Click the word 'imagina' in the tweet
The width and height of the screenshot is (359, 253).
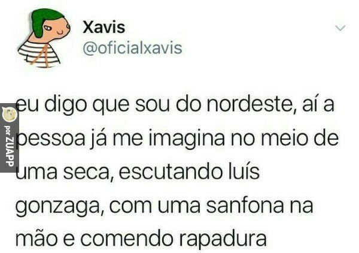[187, 138]
